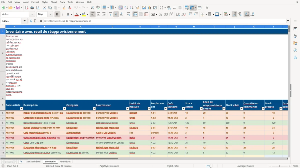This screenshot has height=168, width=300.
Task: Open the Tools menu
Action: tap(70, 2)
